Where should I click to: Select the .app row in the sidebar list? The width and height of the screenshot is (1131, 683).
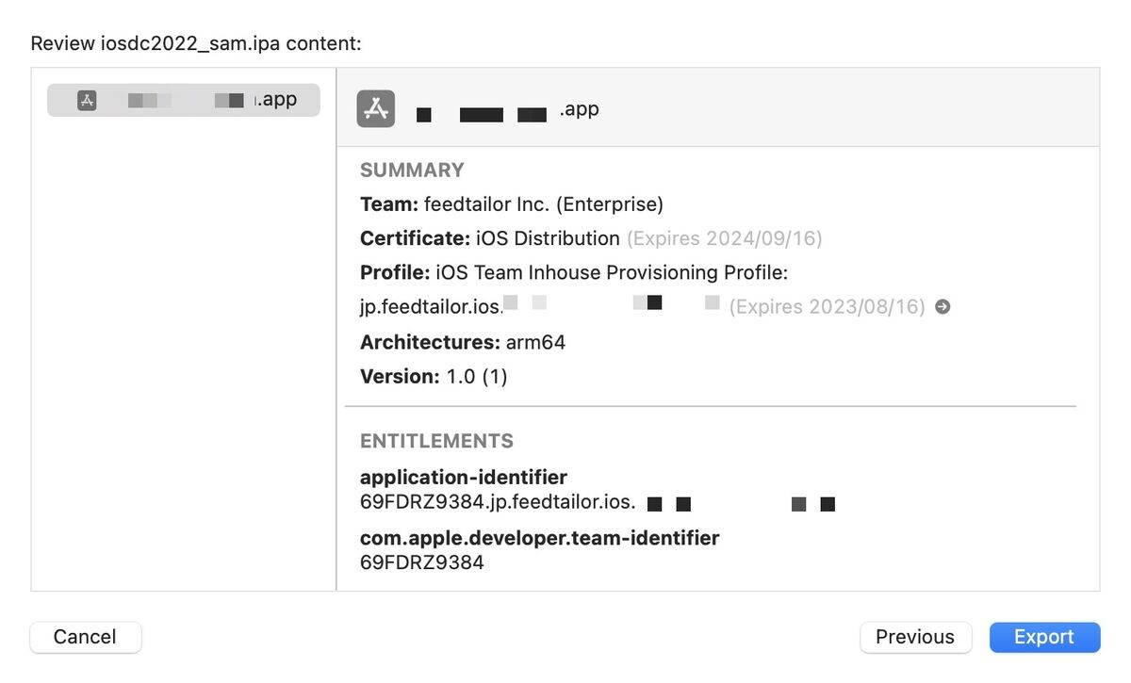click(184, 100)
